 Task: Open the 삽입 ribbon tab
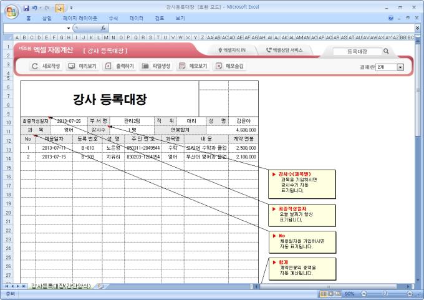pyautogui.click(x=47, y=18)
